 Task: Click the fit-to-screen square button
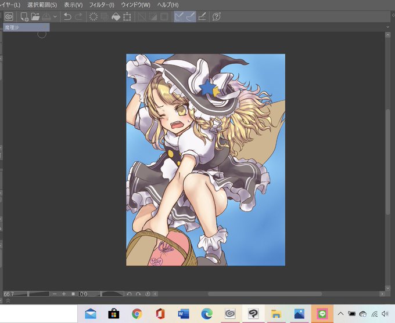pyautogui.click(x=73, y=294)
